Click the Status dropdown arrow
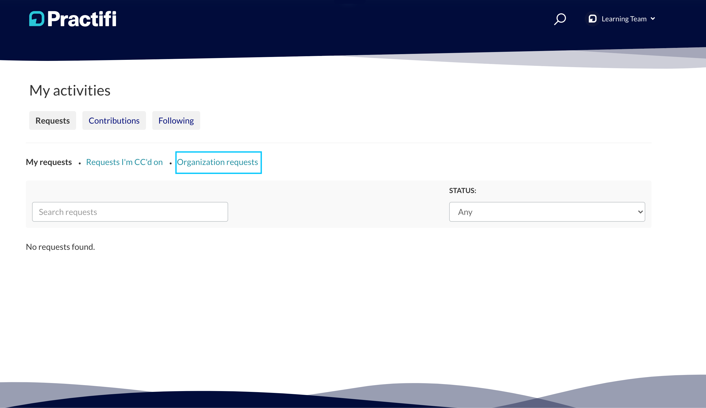This screenshot has height=408, width=706. [640, 212]
